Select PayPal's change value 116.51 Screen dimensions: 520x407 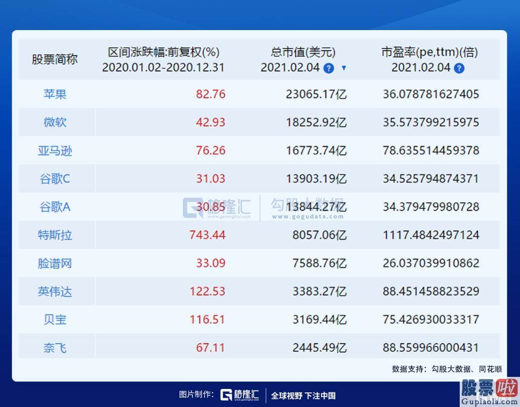[x=207, y=320]
